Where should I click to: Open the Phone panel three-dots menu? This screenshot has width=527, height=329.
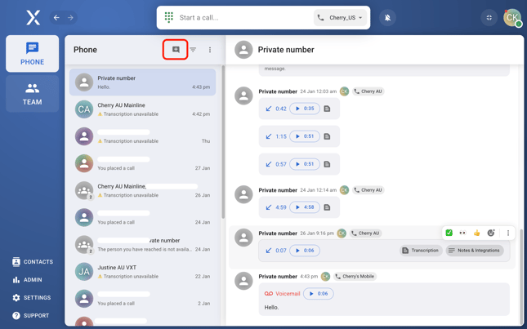pos(210,50)
